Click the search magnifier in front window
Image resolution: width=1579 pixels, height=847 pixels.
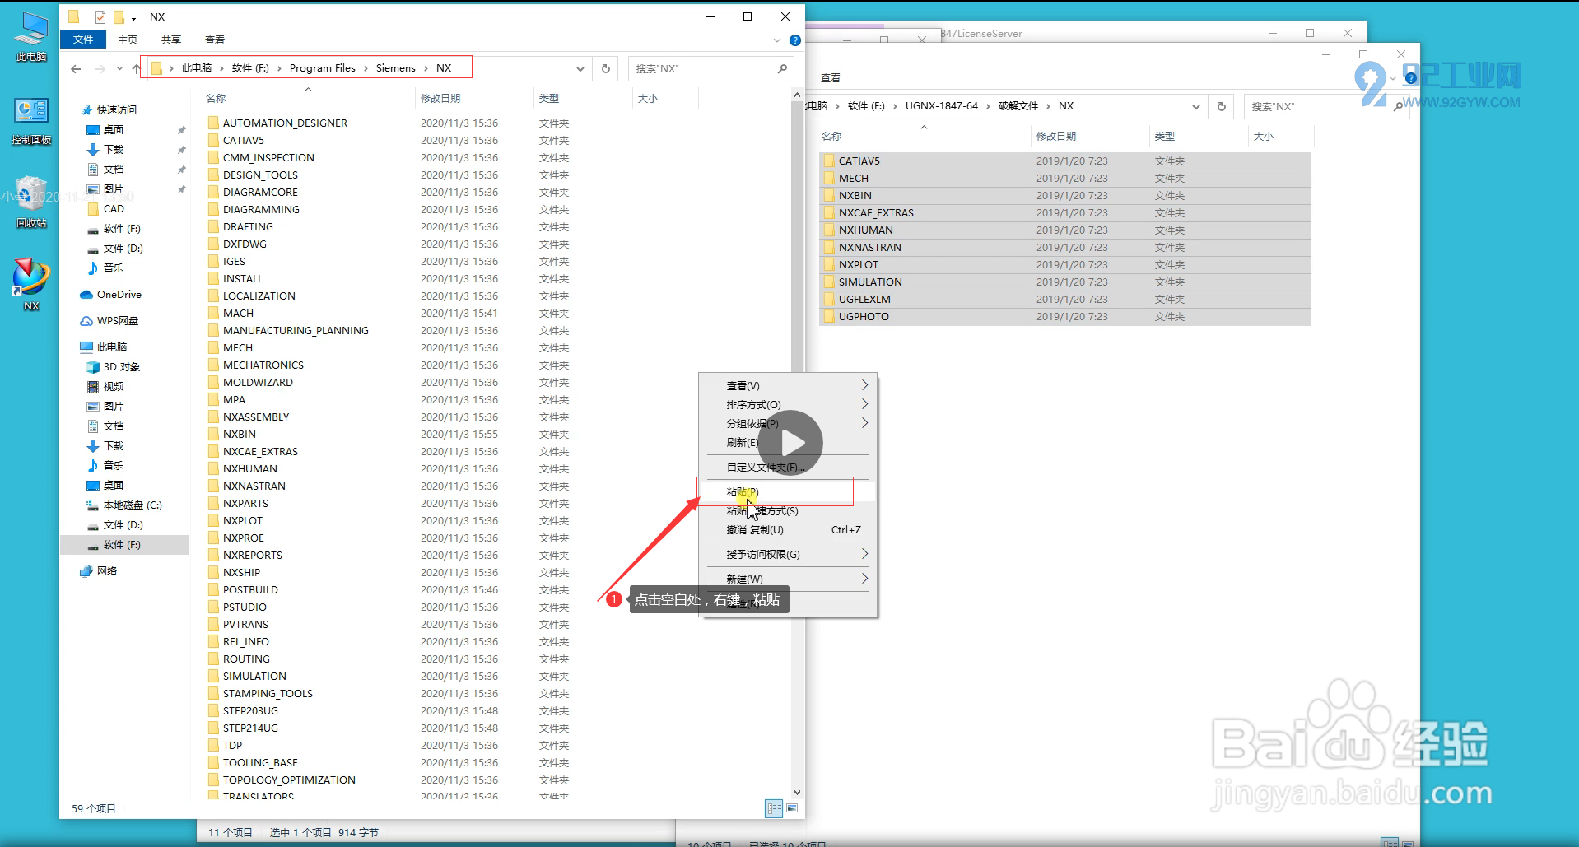click(782, 68)
